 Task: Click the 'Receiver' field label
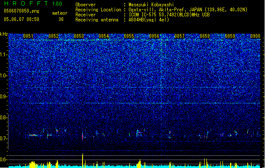[x=86, y=15]
